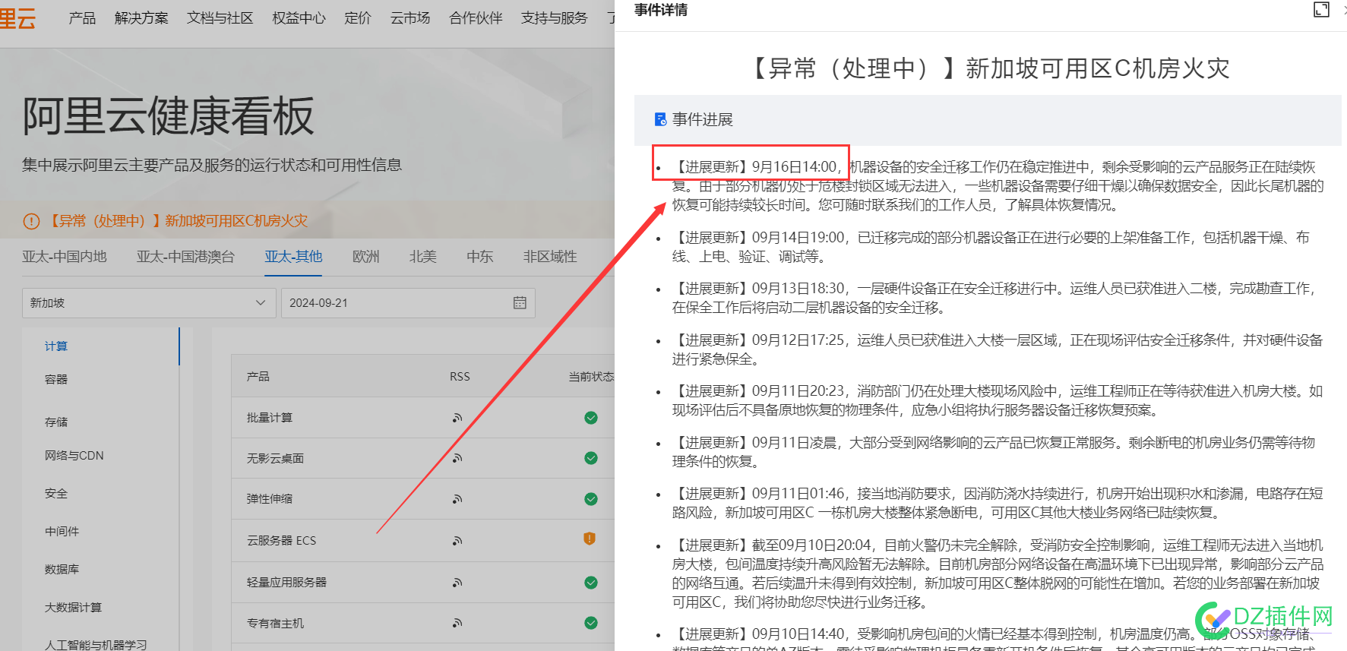The width and height of the screenshot is (1347, 651).
Task: Open 合作伙伴 in the top navigation
Action: [476, 17]
